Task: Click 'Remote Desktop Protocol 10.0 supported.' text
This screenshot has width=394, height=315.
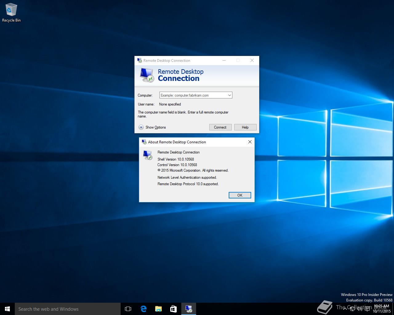Action: (188, 184)
